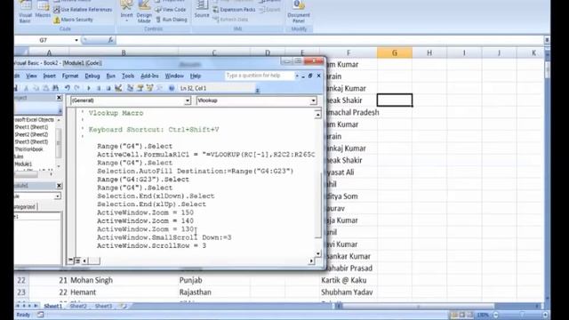The height and width of the screenshot is (320, 569).
Task: Click the Undo icon in VBA toolbar
Action: [x=68, y=88]
